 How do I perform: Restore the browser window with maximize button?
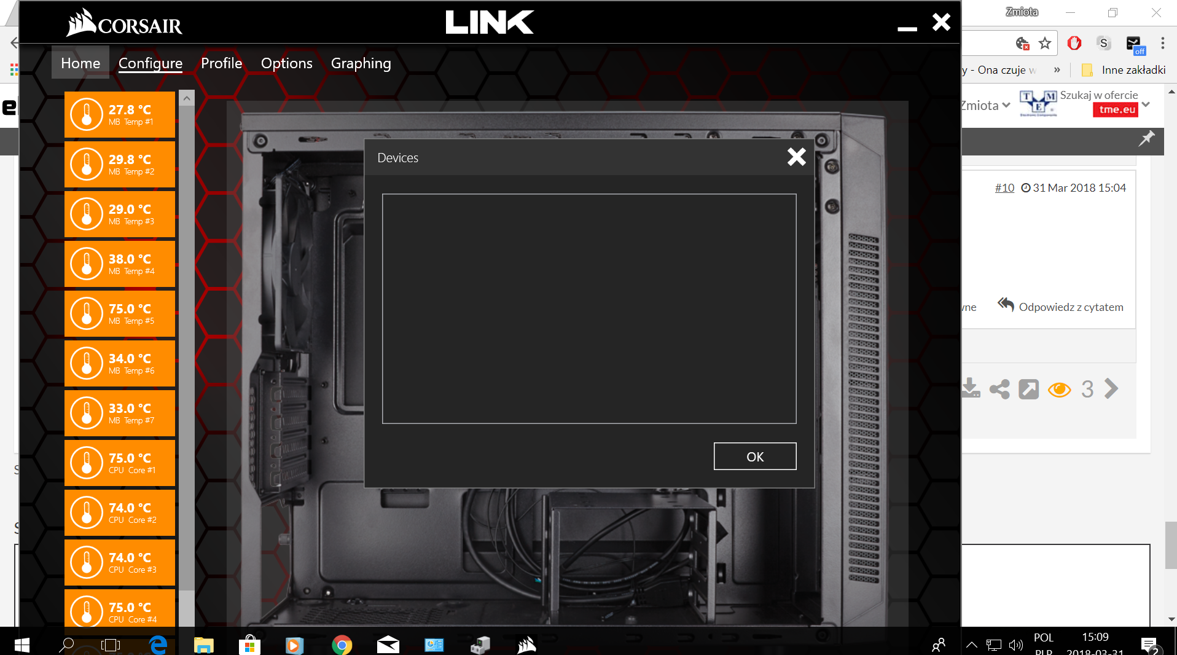point(1113,12)
